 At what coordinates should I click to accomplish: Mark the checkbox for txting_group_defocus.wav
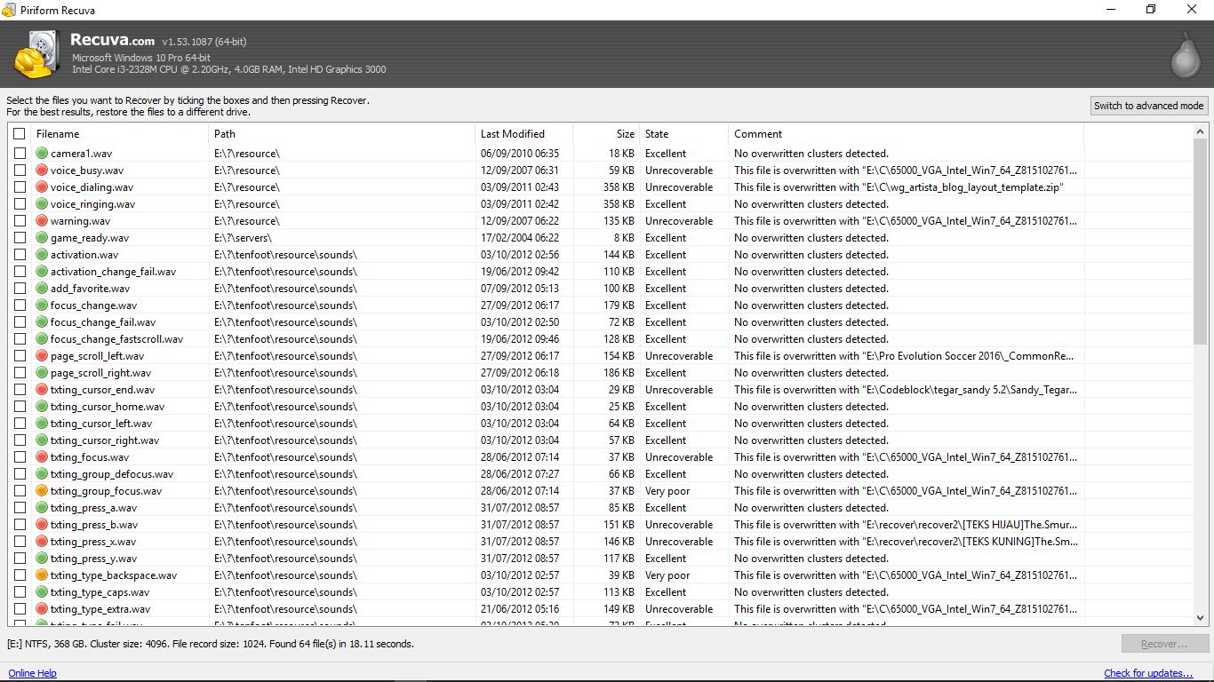[x=20, y=474]
